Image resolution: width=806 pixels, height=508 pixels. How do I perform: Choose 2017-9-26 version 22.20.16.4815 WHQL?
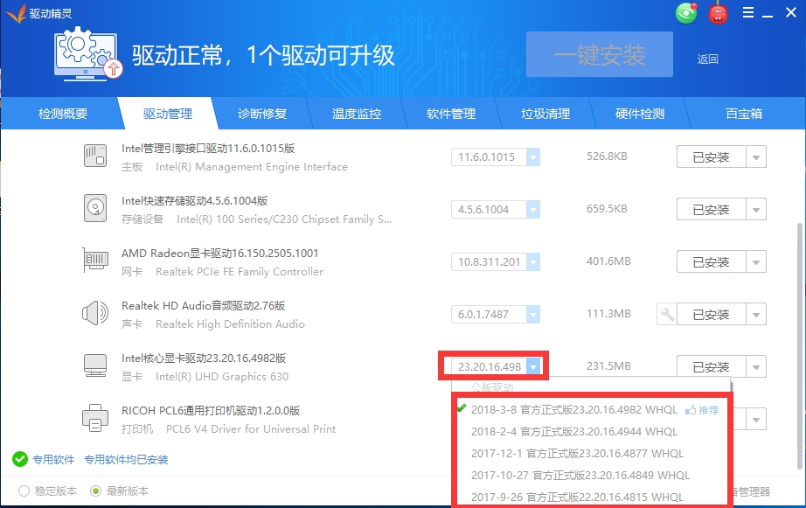coord(577,497)
